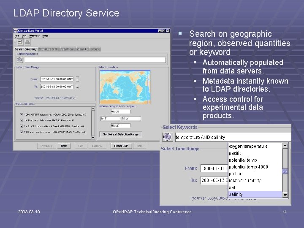Choose 'profile' from the keyword list
Image resolution: width=304 pixels, height=228 pixels.
pos(255,174)
